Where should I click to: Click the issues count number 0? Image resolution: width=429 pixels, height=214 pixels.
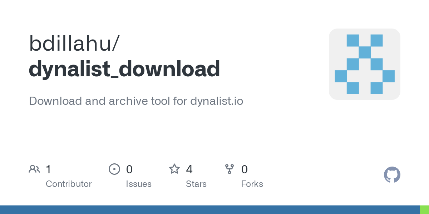point(129,169)
